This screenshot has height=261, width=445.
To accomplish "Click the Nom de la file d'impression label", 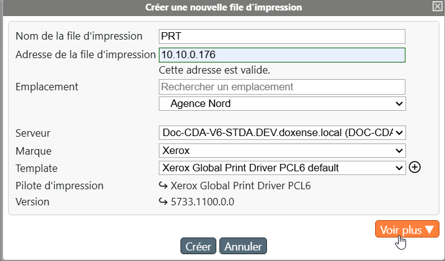I will click(x=78, y=36).
